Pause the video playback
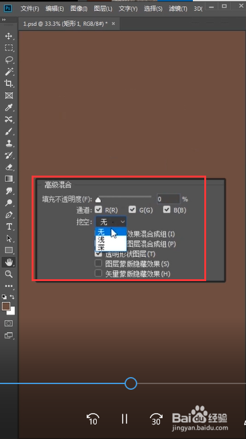 click(x=125, y=419)
